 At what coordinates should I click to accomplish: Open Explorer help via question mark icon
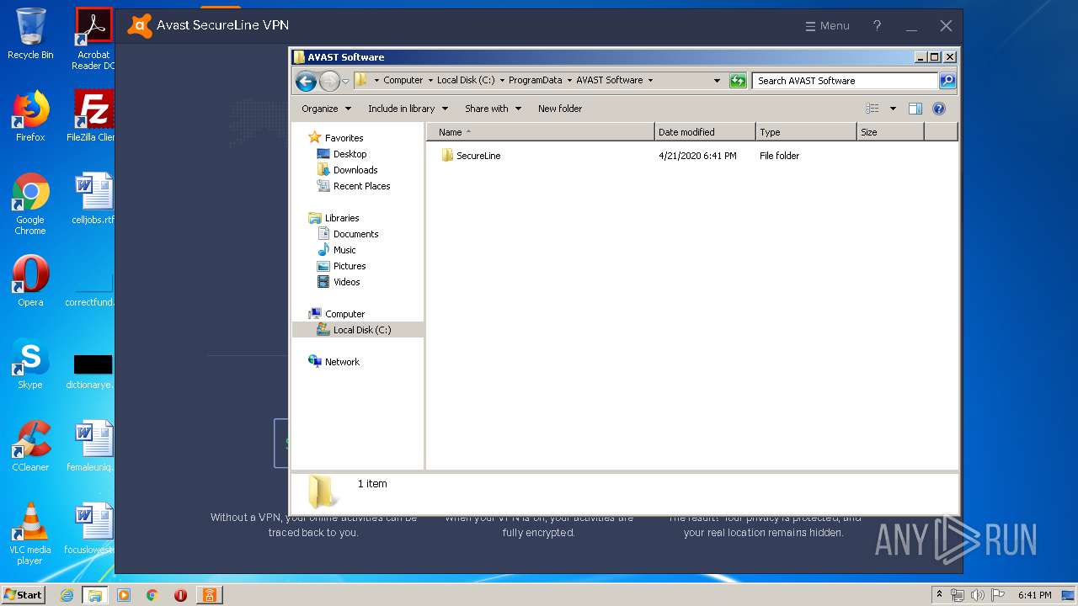coord(939,109)
